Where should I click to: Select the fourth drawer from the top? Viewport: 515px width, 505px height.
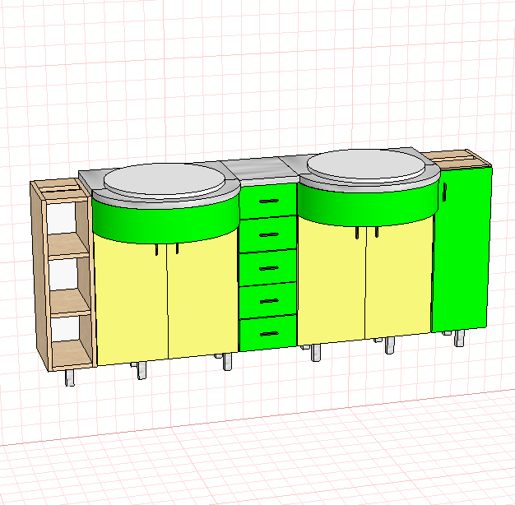(x=268, y=300)
